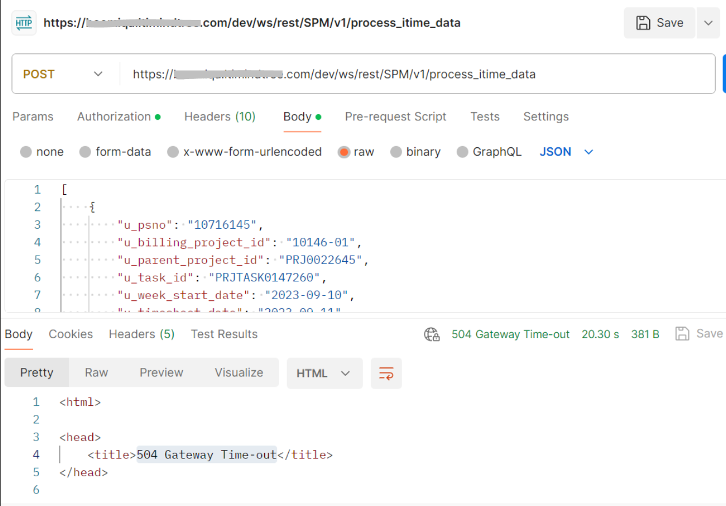The image size is (726, 506).
Task: Switch response view to Raw
Action: [96, 372]
